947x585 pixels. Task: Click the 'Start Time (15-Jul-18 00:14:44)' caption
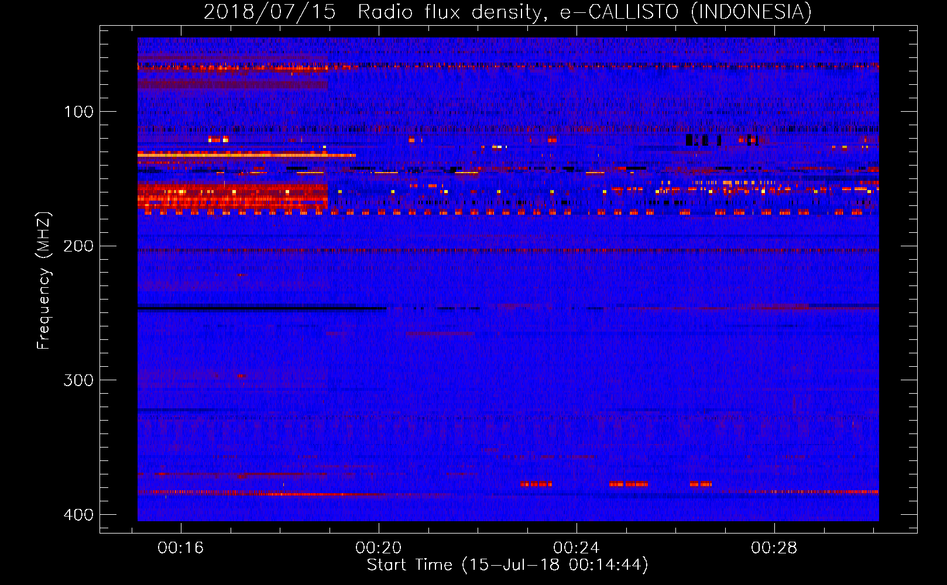(507, 565)
